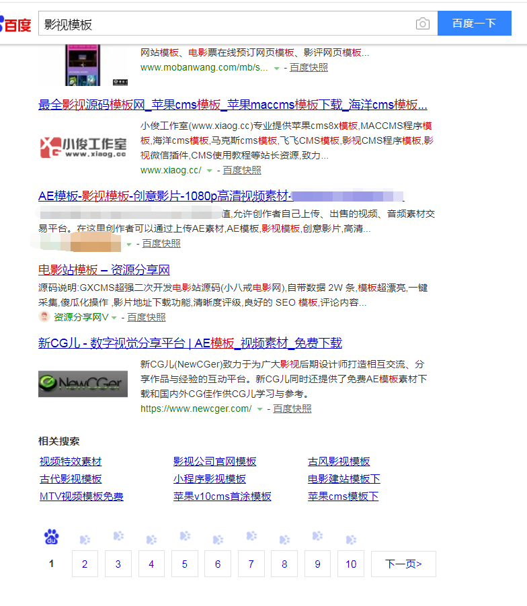Screen dimensions: 527x606
Task: Open the 小俊工作室 logo thumbnail
Action: click(x=83, y=148)
